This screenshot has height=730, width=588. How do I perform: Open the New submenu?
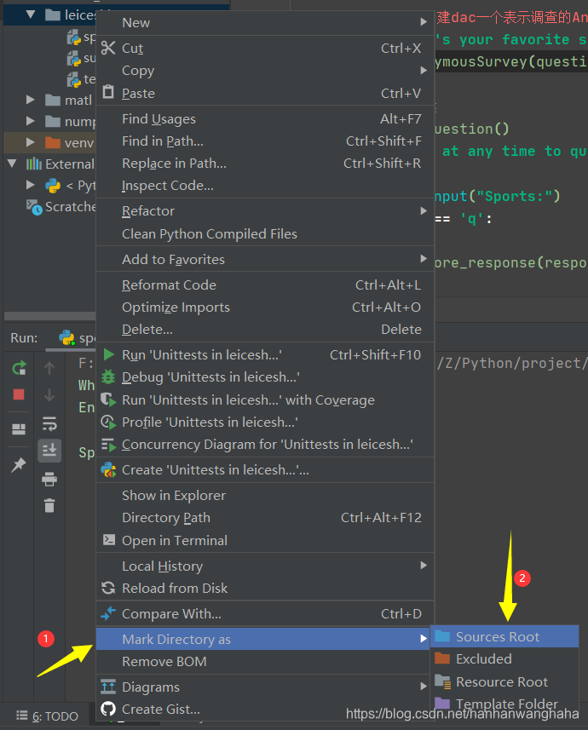265,23
